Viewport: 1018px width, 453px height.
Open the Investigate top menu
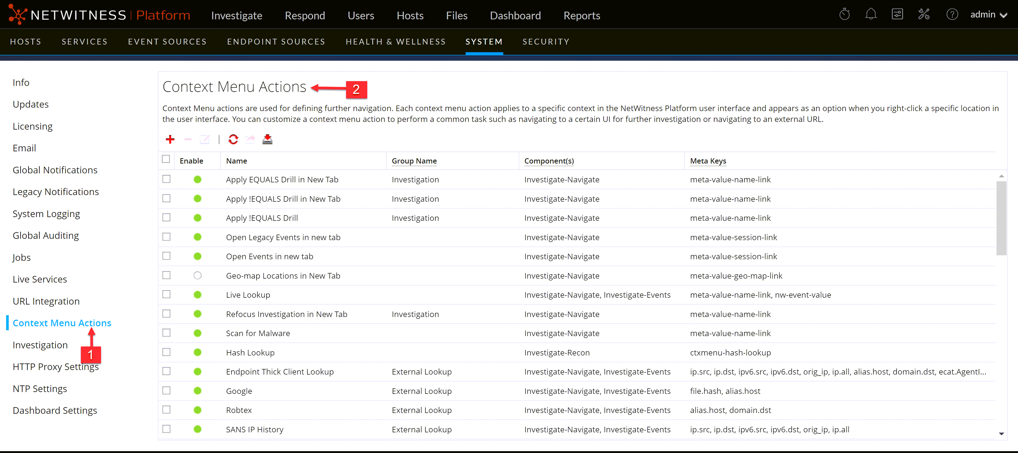click(x=236, y=15)
